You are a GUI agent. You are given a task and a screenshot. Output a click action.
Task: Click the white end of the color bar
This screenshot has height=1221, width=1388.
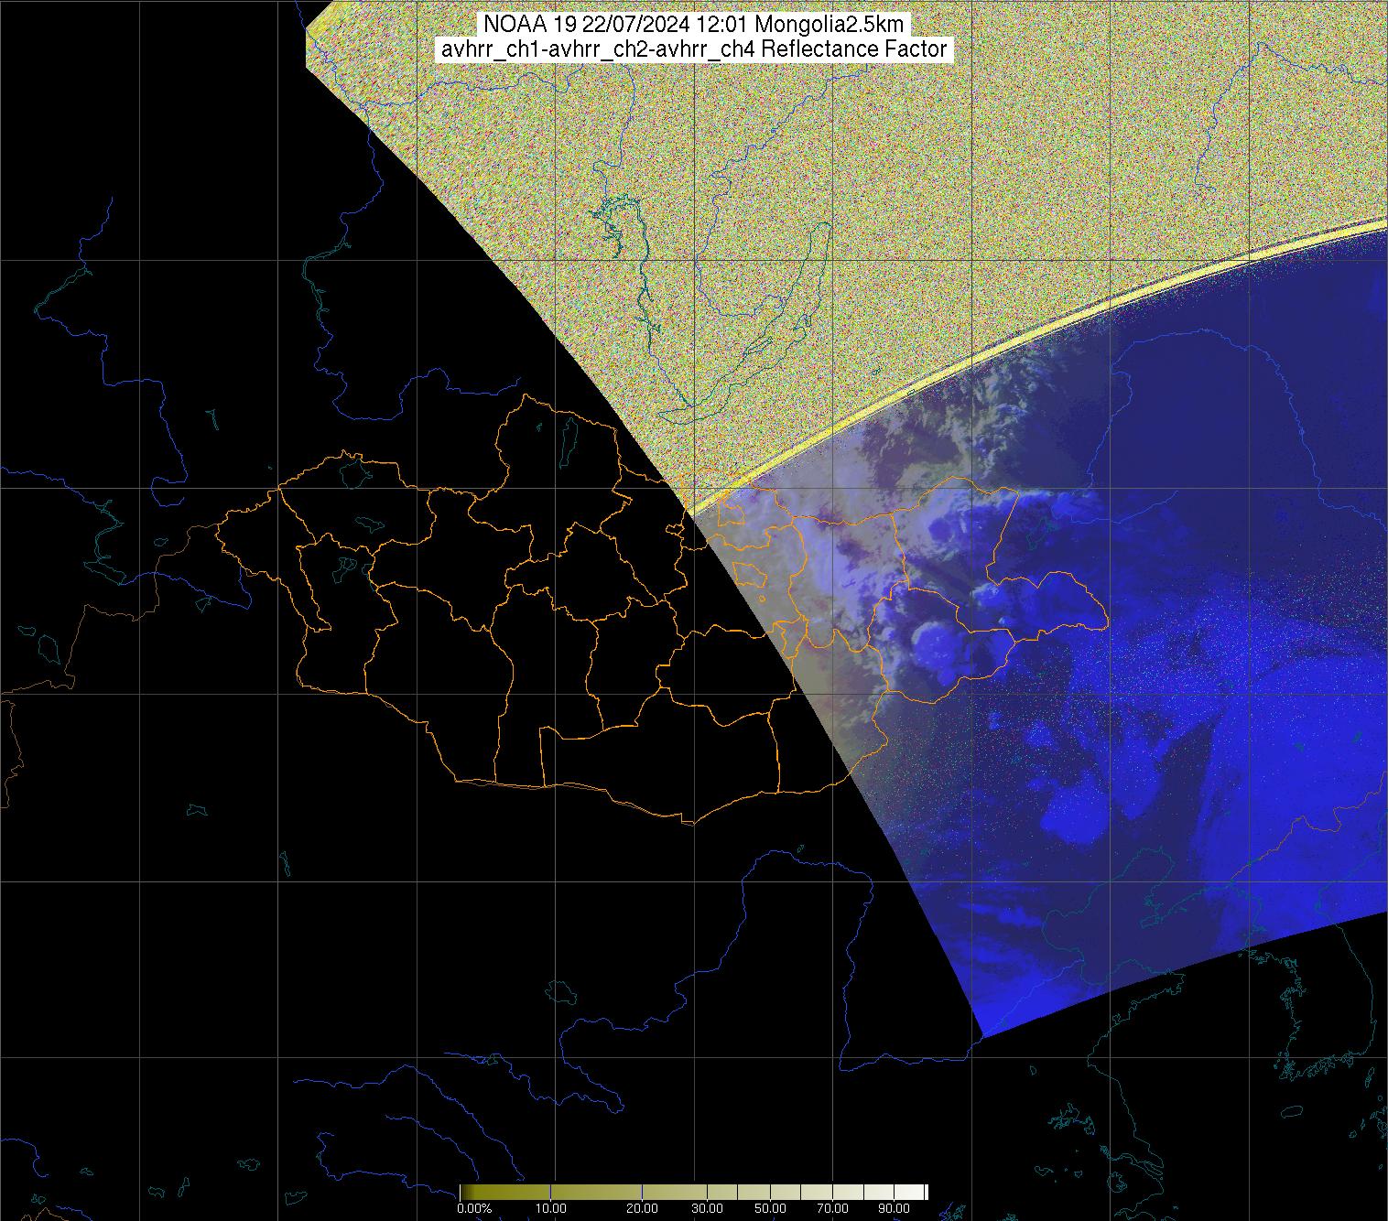click(x=921, y=1192)
